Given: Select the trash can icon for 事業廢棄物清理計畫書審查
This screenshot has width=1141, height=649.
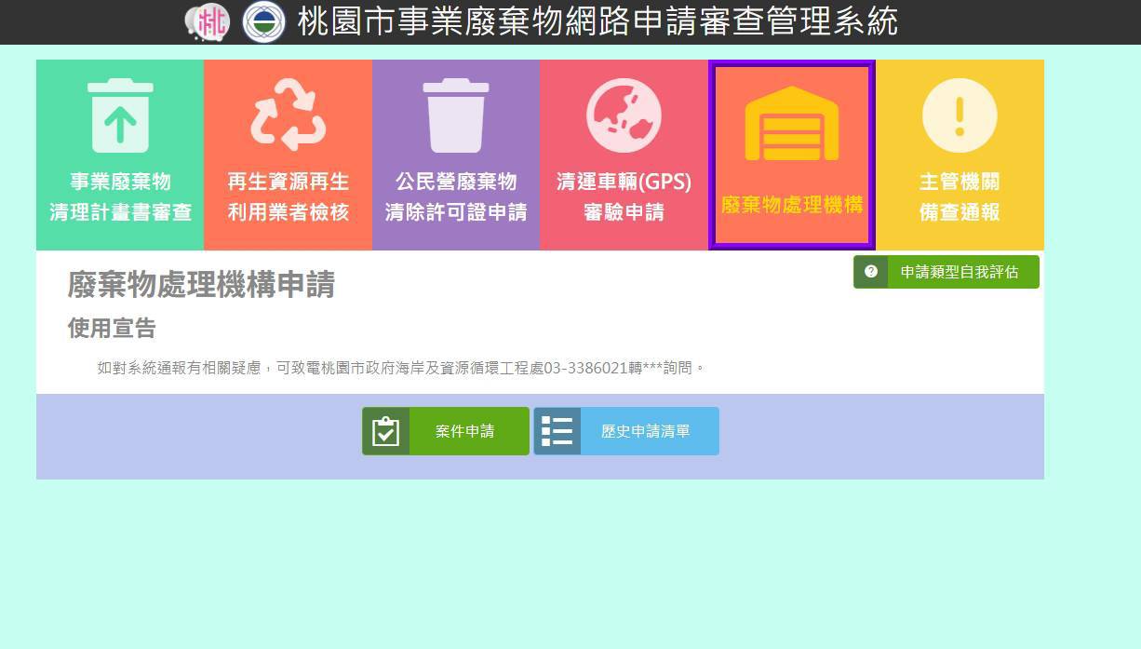Looking at the screenshot, I should [119, 114].
